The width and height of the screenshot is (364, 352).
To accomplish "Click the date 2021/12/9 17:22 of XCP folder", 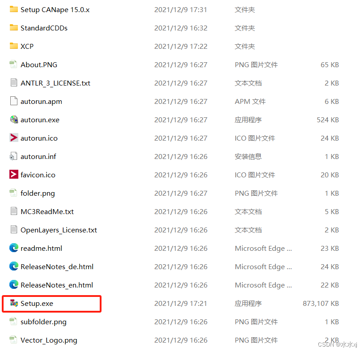I will pyautogui.click(x=181, y=46).
